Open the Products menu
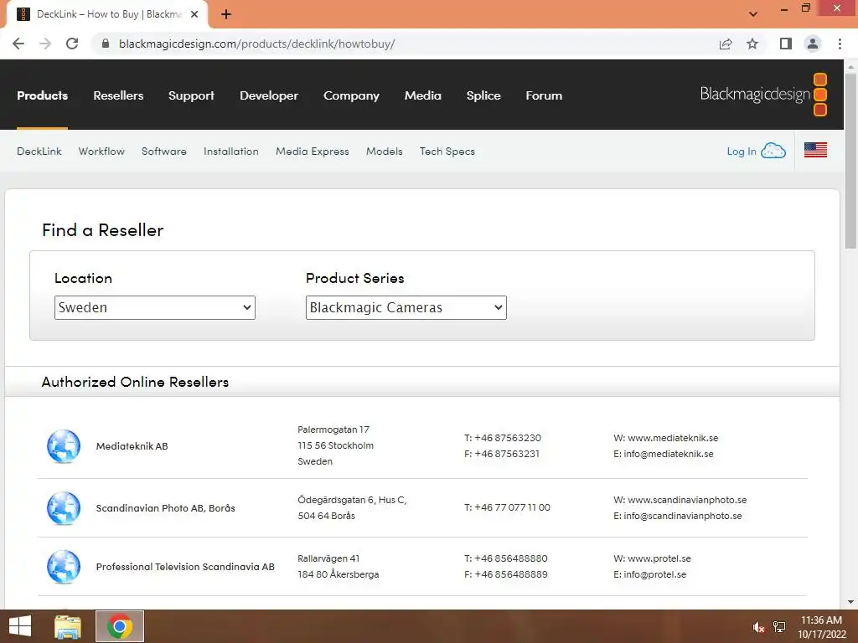The height and width of the screenshot is (643, 858). tap(42, 95)
